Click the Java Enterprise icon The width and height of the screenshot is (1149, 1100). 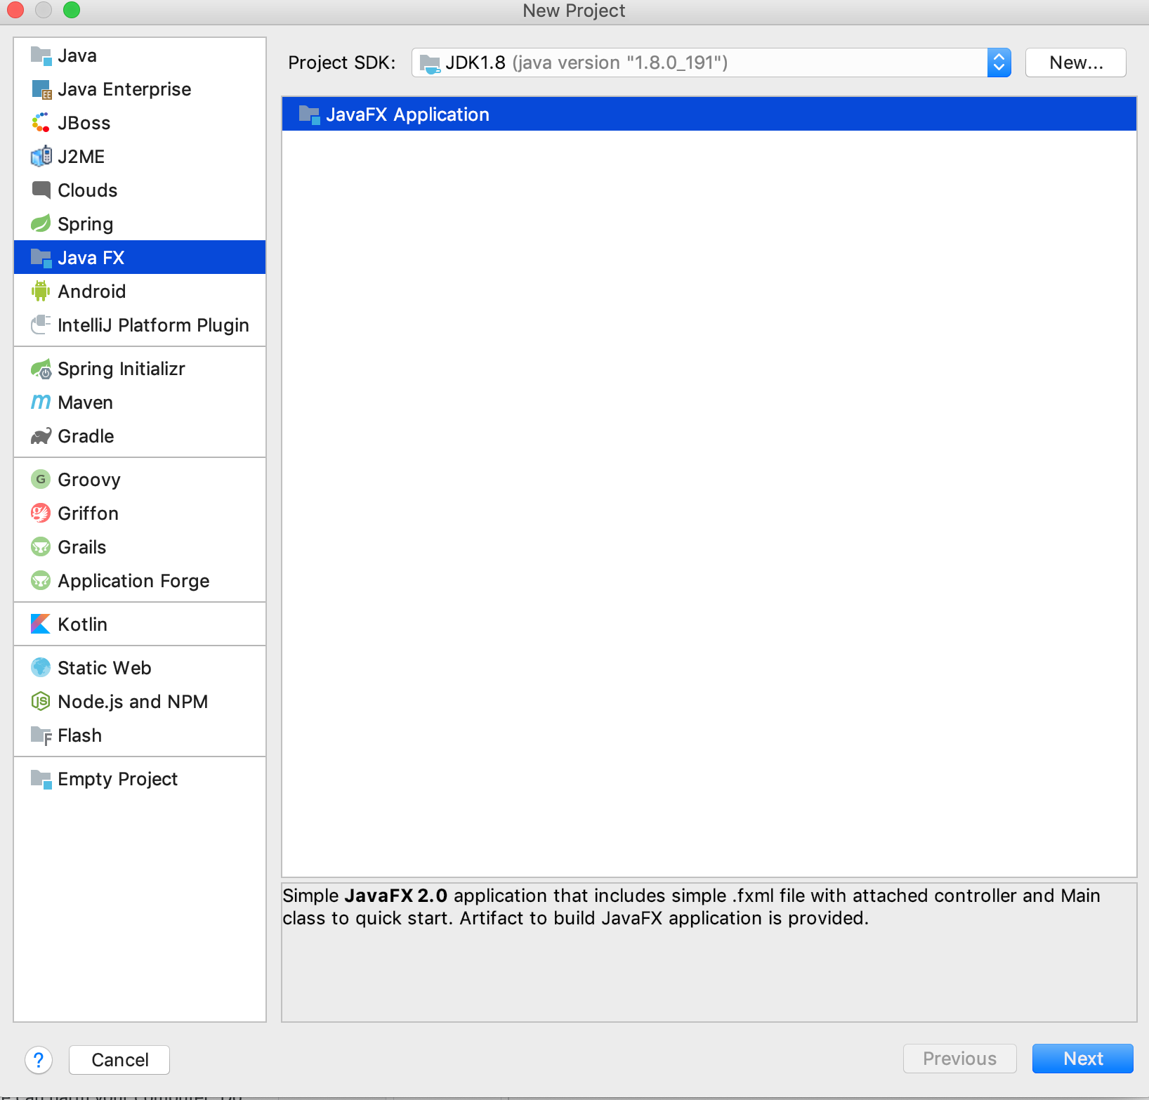click(41, 89)
